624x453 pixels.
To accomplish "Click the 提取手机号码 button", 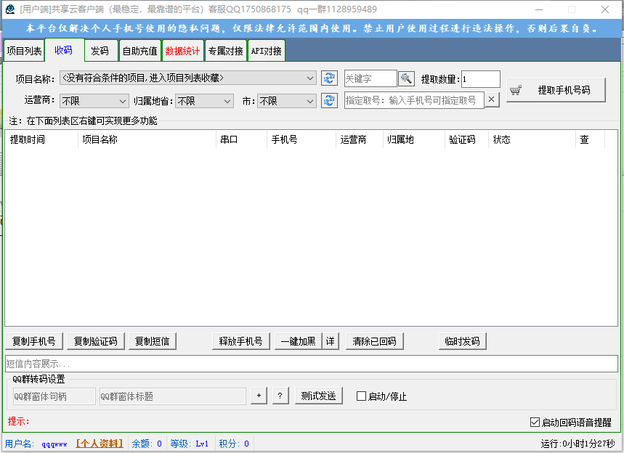I will tap(556, 91).
